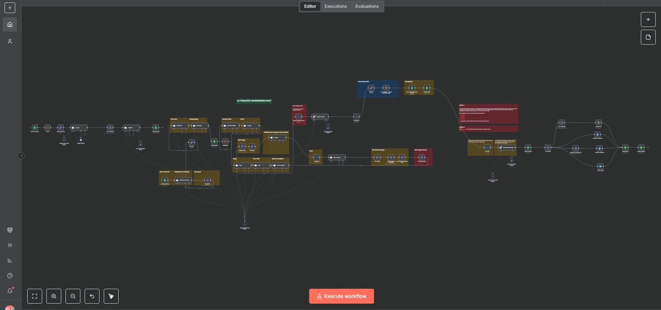Switch to the Evaluations tab
Image resolution: width=661 pixels, height=310 pixels.
tap(367, 6)
